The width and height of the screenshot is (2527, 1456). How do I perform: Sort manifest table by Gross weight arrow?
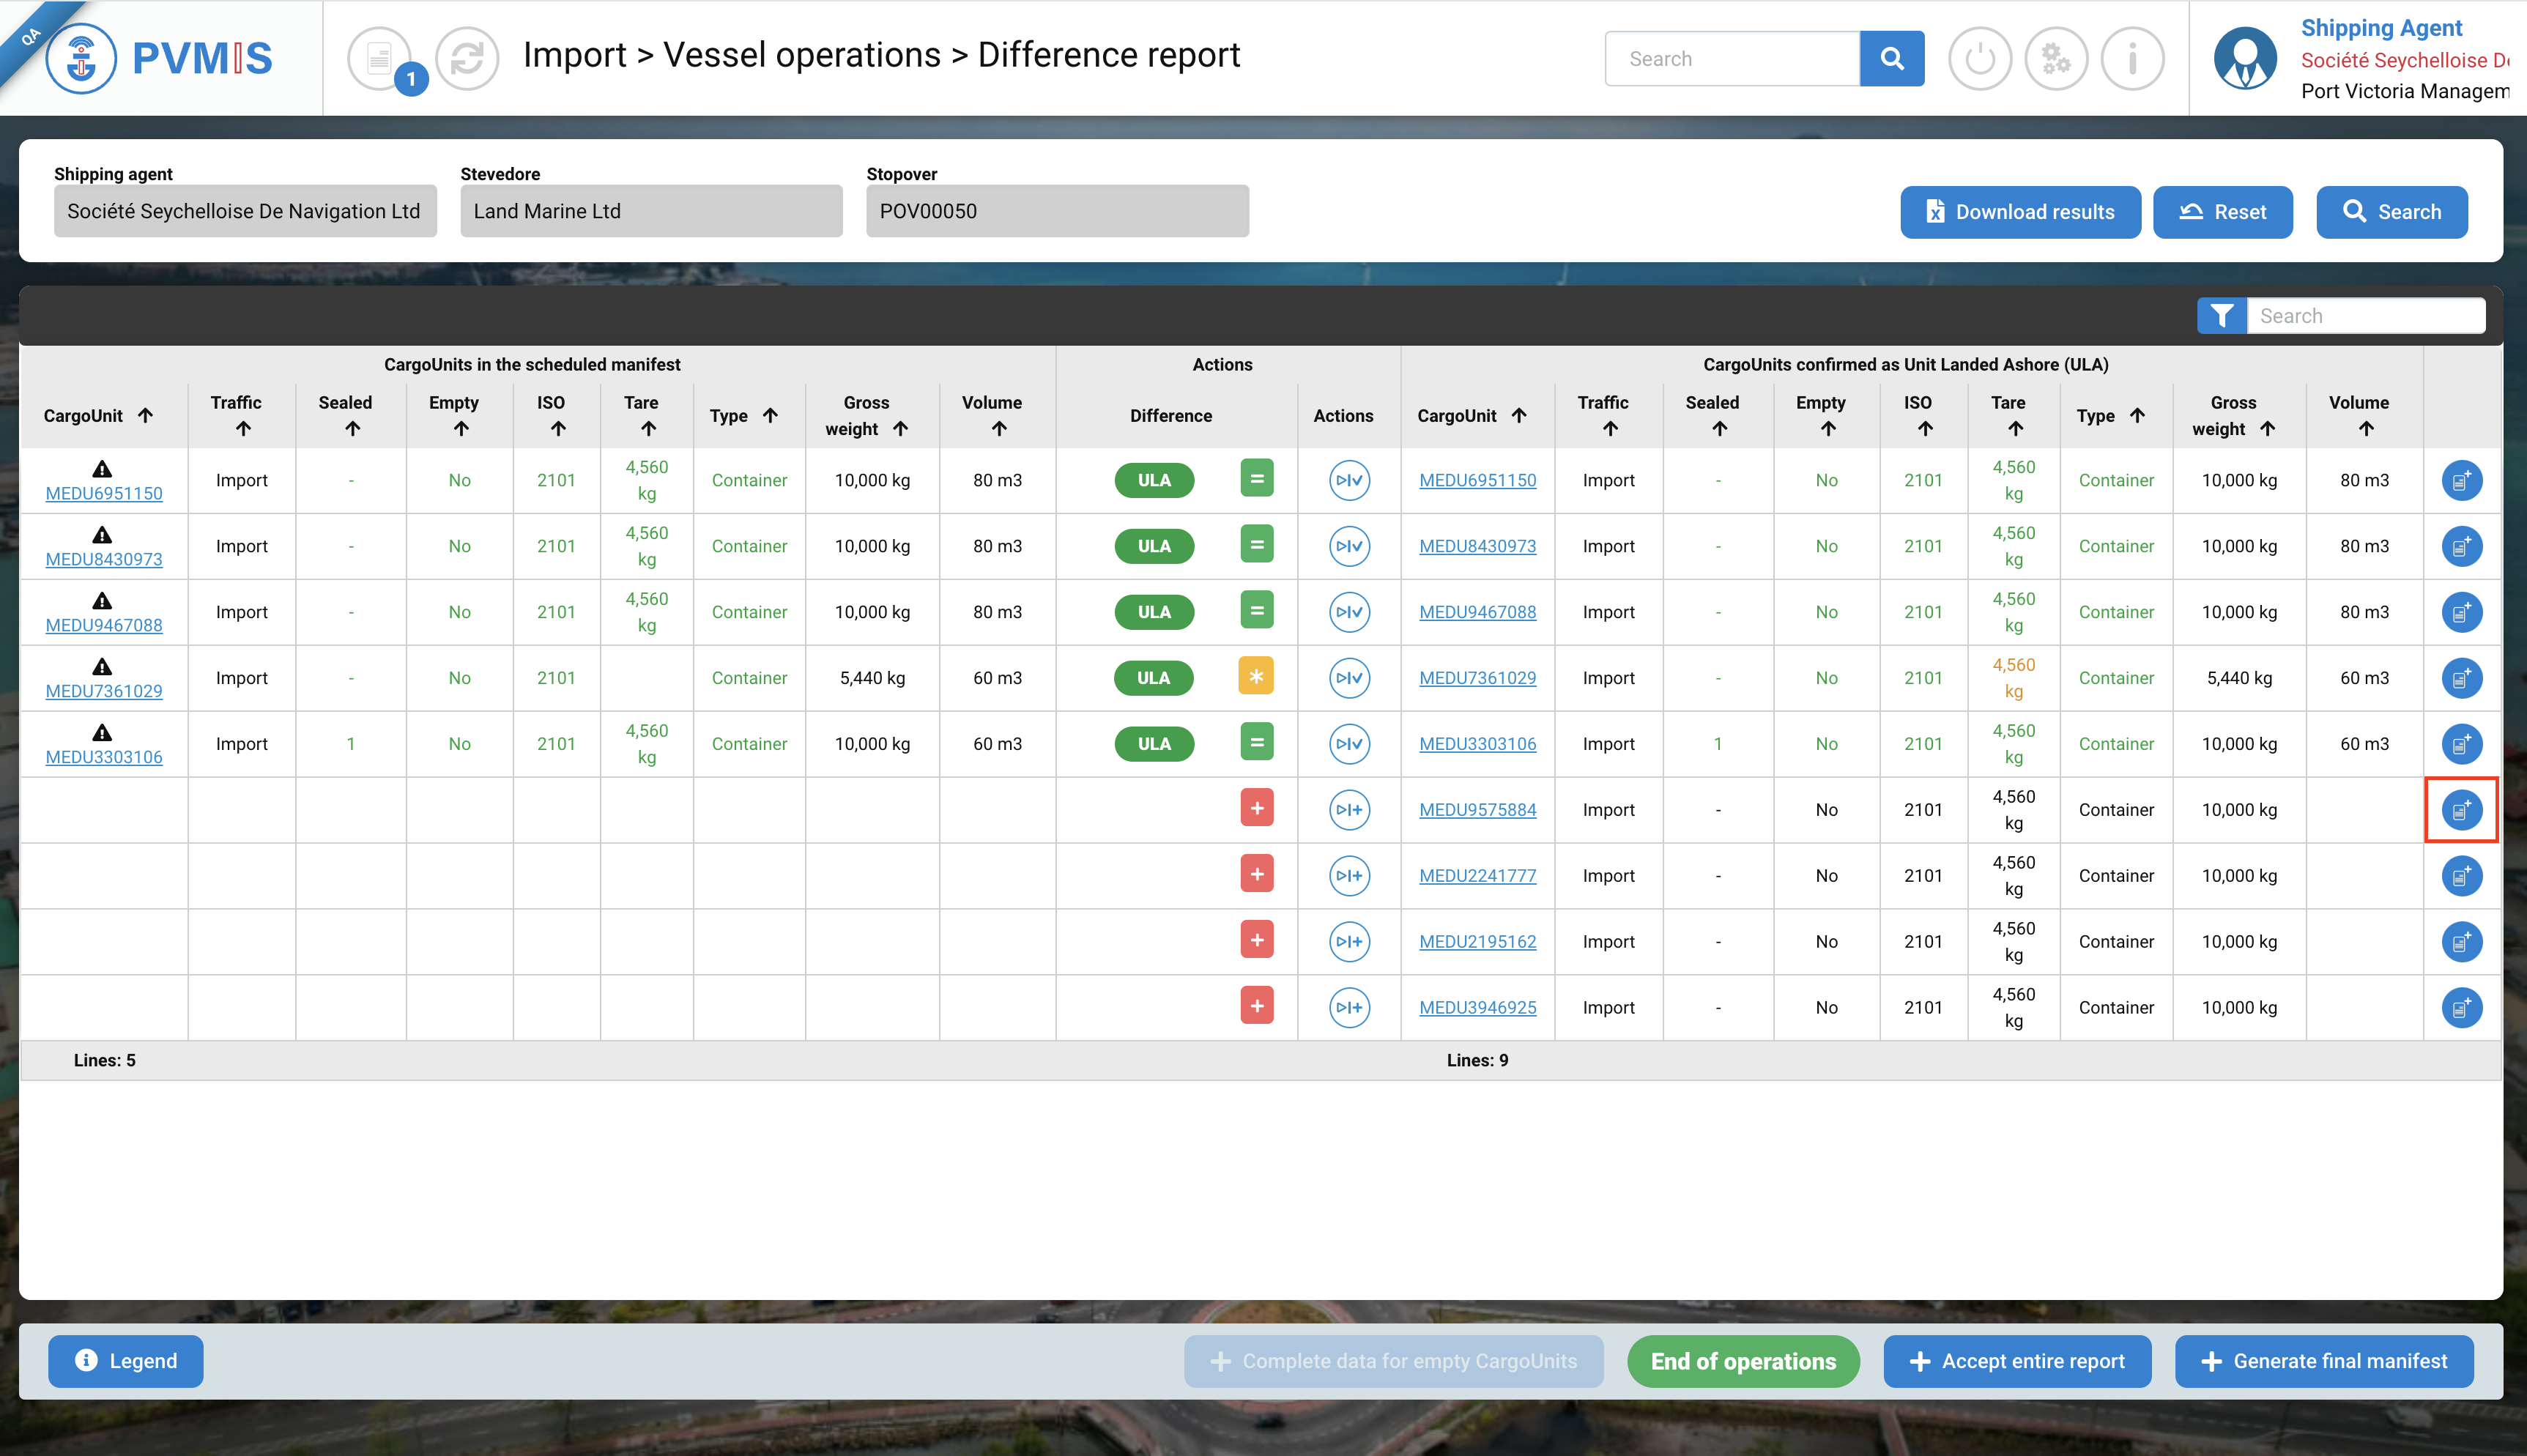pos(900,429)
